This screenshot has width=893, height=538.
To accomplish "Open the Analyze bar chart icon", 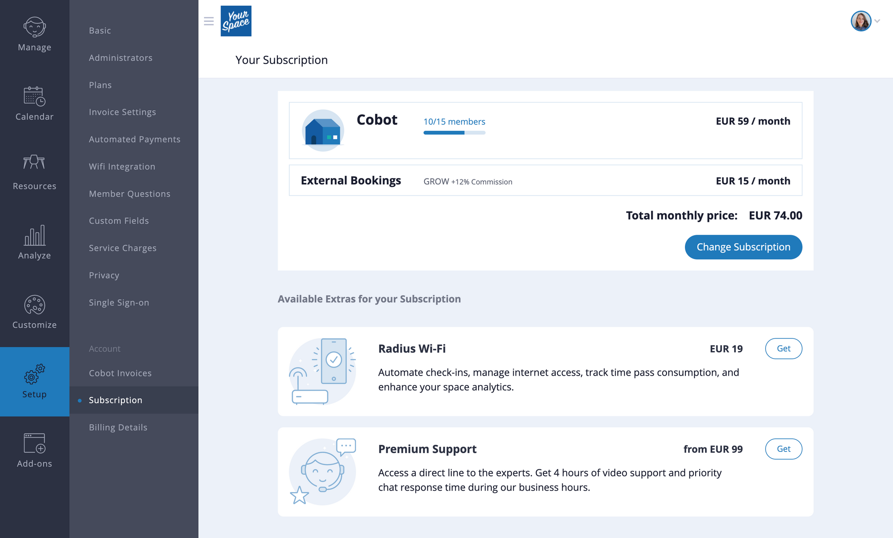I will coord(34,235).
